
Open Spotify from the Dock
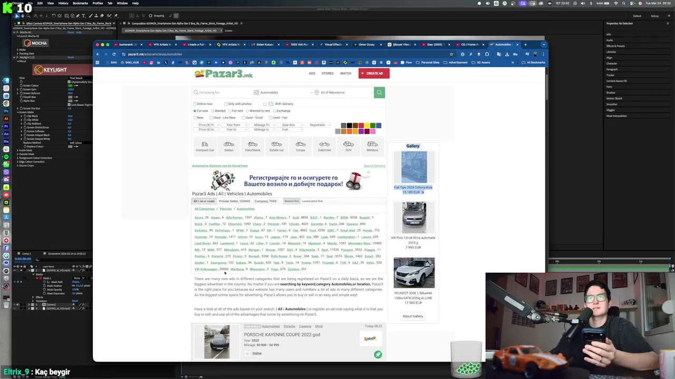(6, 157)
